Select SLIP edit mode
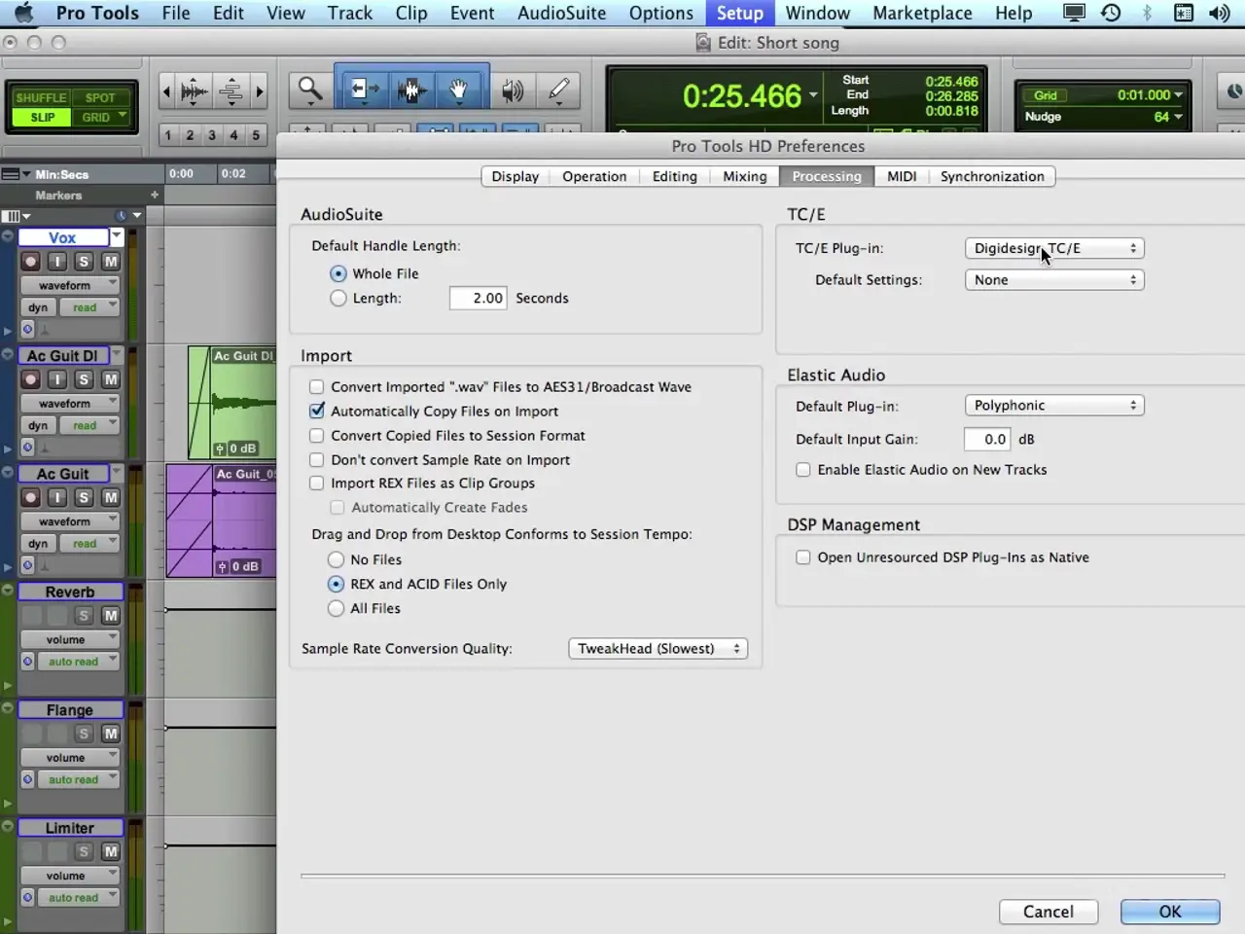The image size is (1245, 934). pos(42,117)
